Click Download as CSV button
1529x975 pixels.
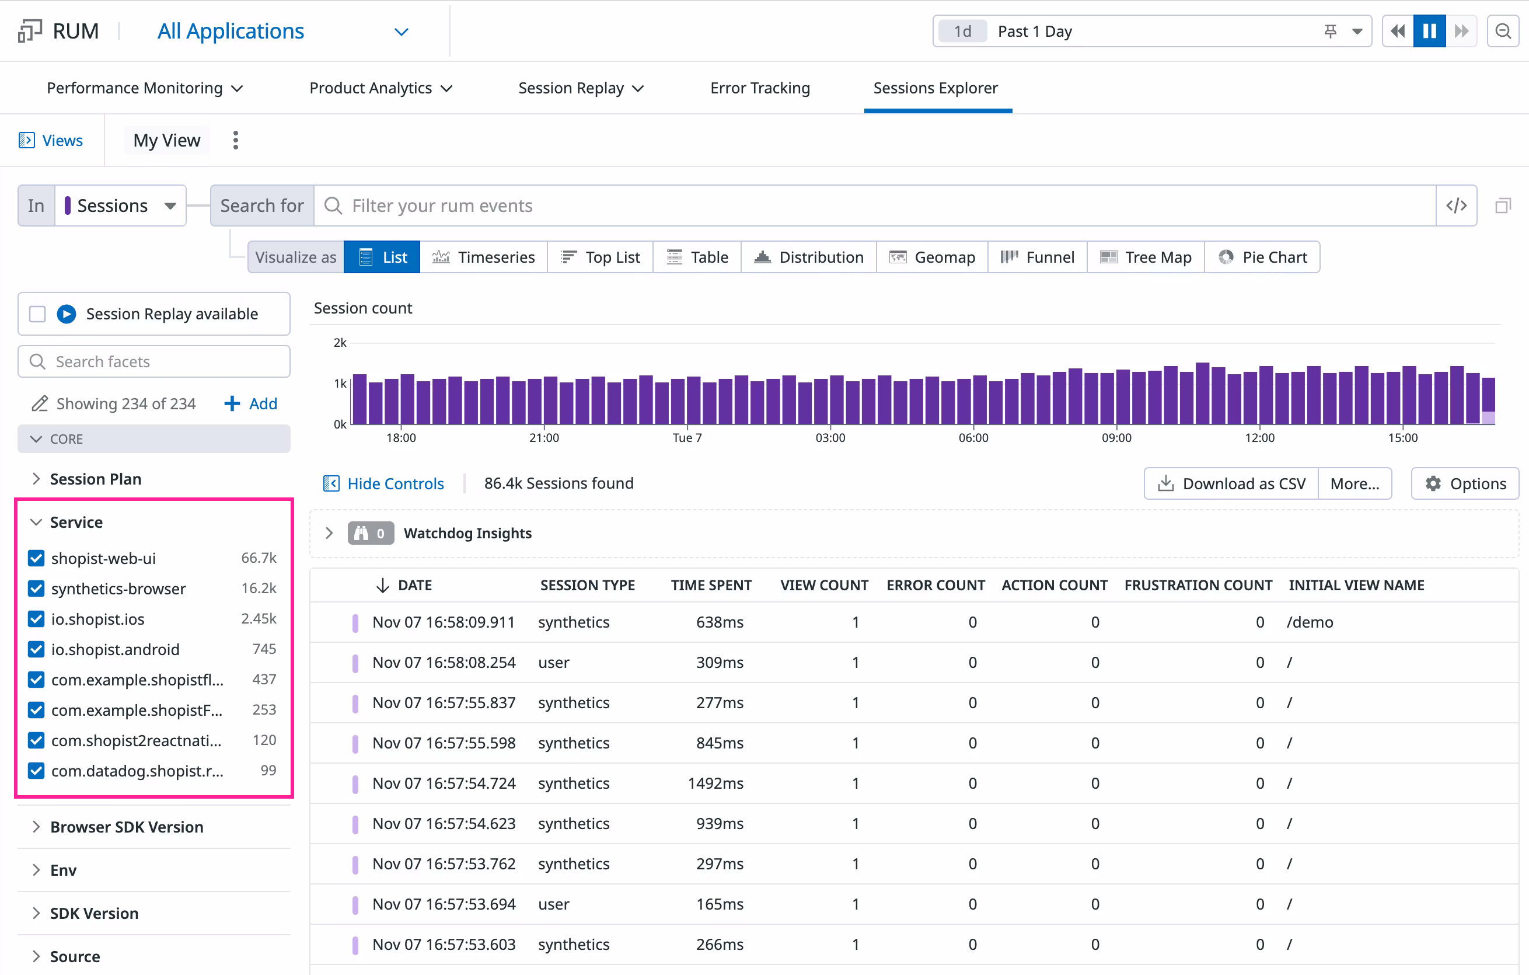tap(1231, 483)
